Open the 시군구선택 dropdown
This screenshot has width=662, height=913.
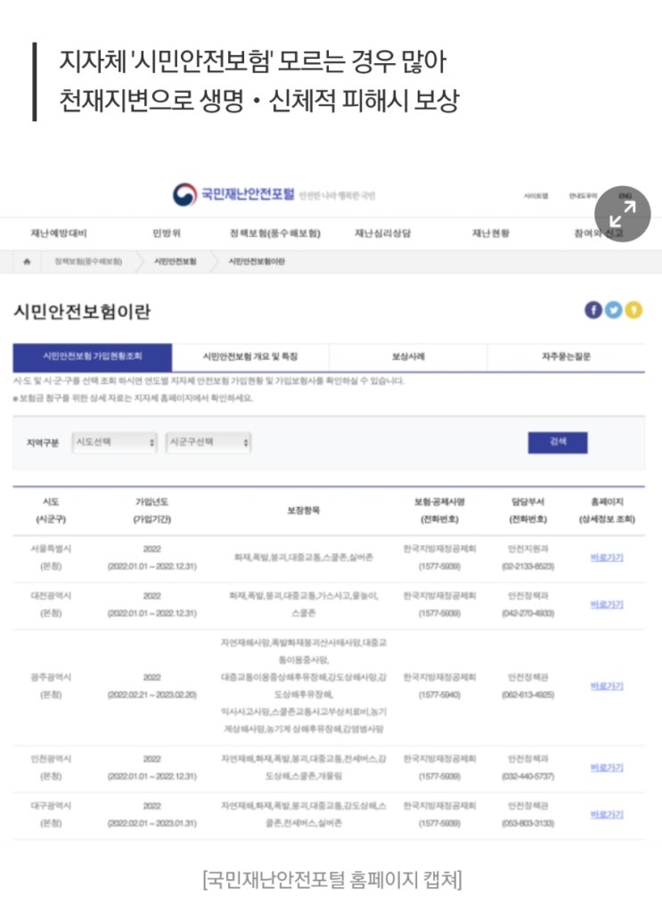coord(208,443)
